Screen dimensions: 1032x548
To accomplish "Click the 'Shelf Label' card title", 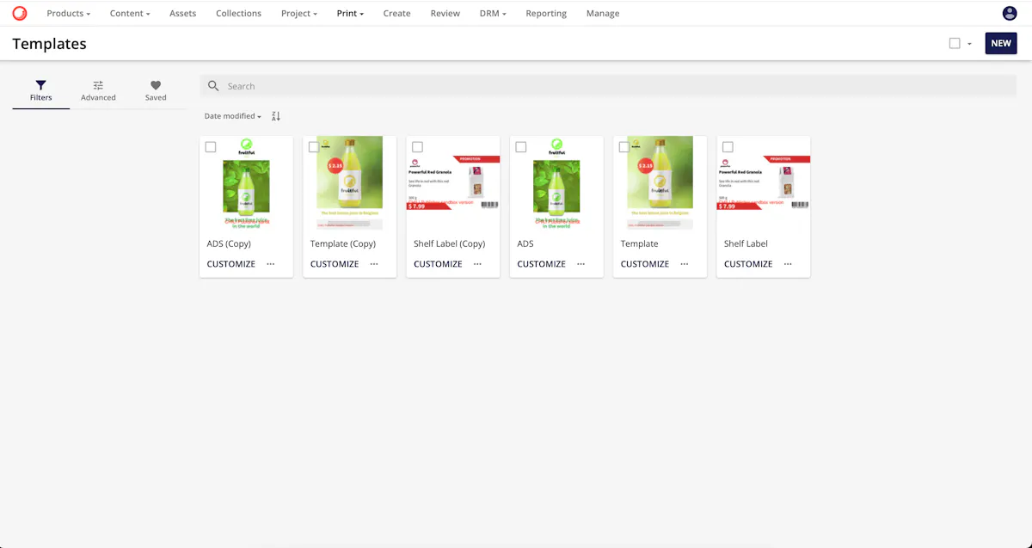I will [746, 243].
